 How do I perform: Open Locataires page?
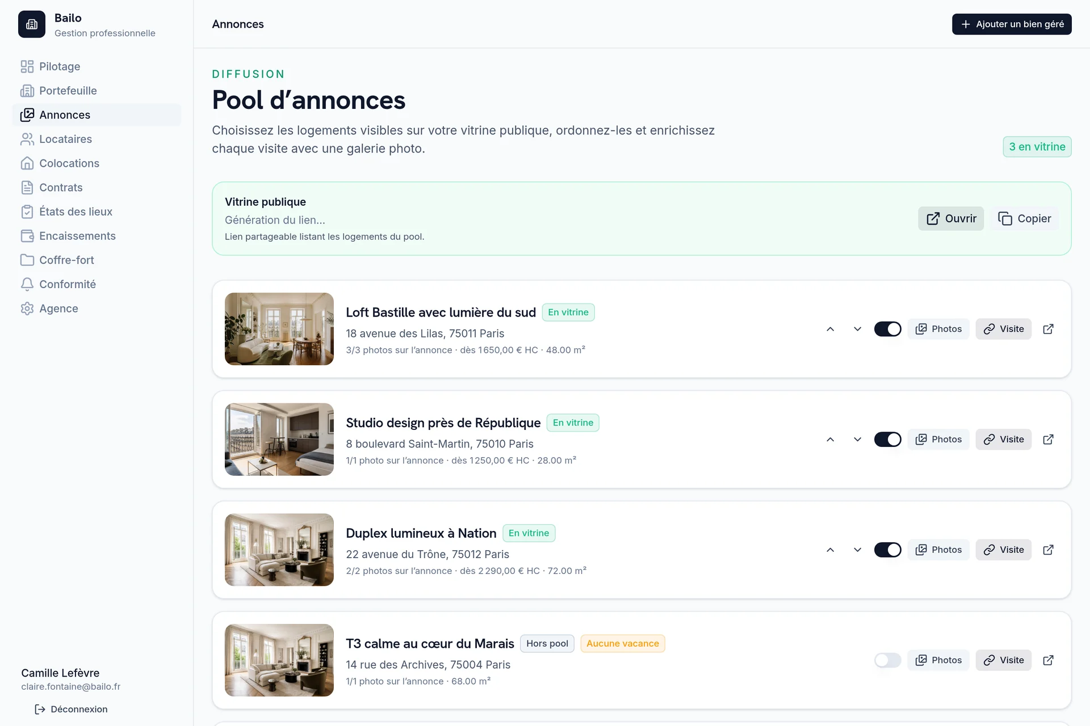click(97, 139)
